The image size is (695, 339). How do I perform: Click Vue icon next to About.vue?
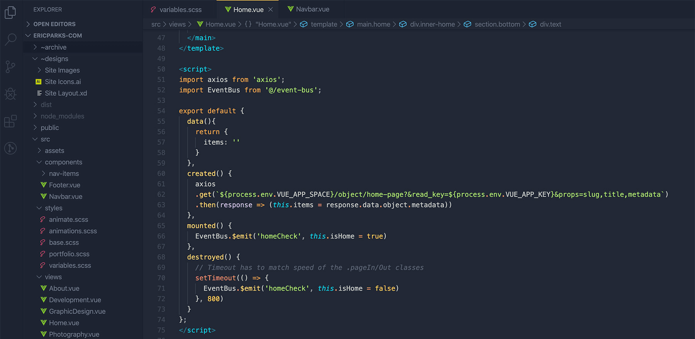[x=44, y=288]
